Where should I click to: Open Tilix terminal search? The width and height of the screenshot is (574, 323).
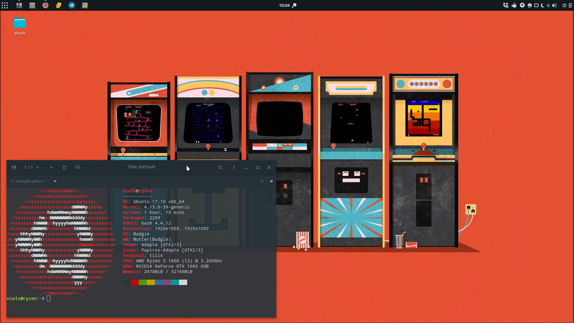[x=220, y=167]
